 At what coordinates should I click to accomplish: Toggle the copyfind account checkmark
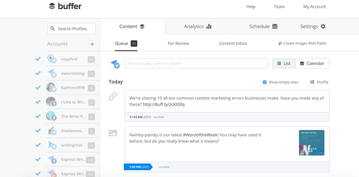[38, 59]
